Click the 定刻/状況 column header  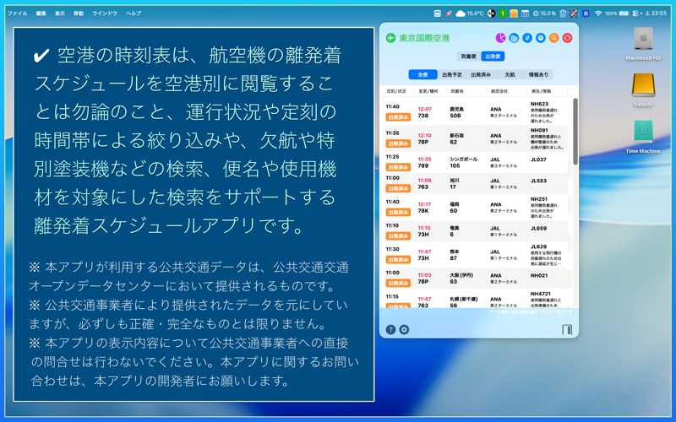pyautogui.click(x=396, y=91)
